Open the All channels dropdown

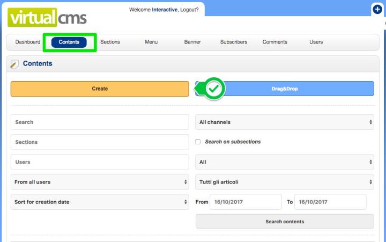(284, 122)
